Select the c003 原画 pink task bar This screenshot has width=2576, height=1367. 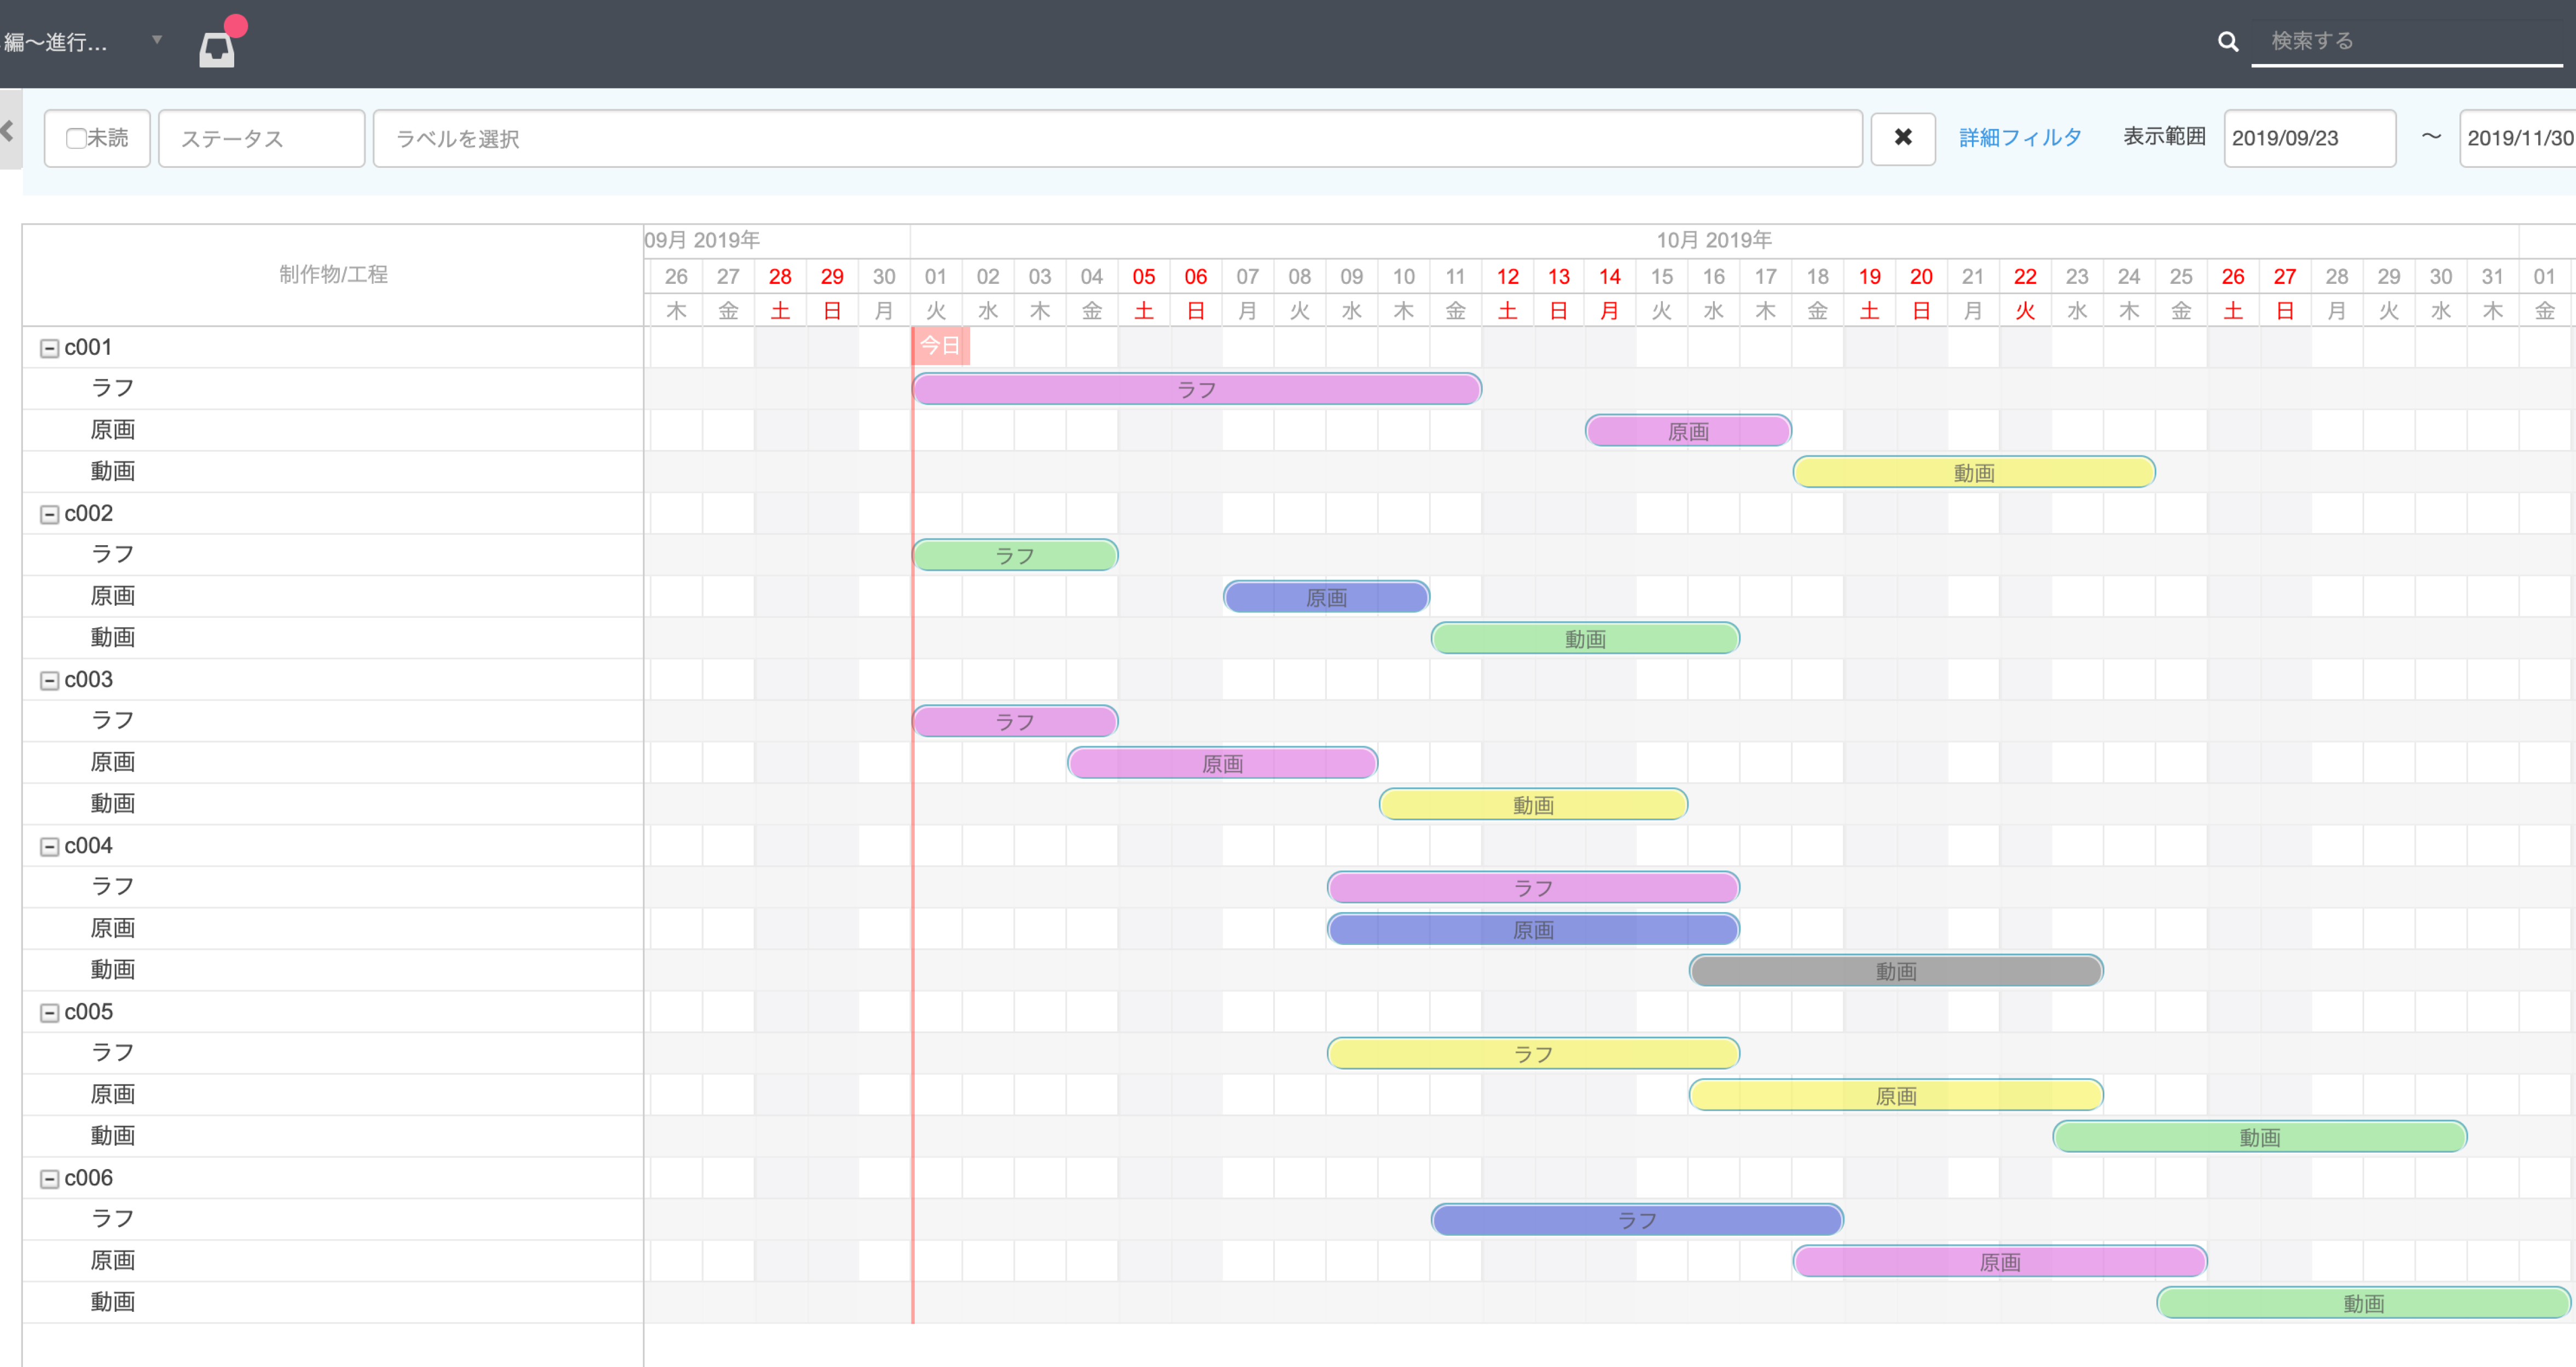click(x=1222, y=762)
